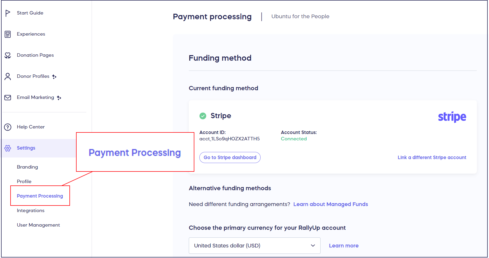The image size is (489, 258).
Task: Open Donor Profiles via the person icon
Action: (7, 76)
